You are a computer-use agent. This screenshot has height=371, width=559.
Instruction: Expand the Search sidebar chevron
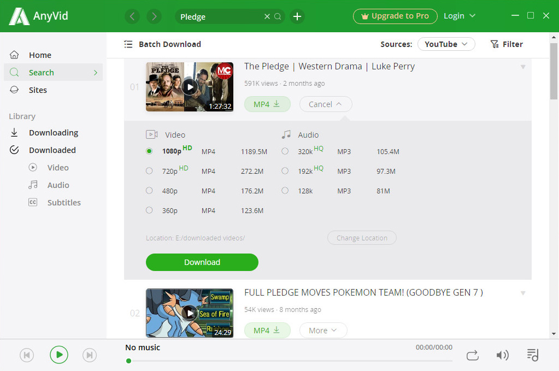[95, 72]
